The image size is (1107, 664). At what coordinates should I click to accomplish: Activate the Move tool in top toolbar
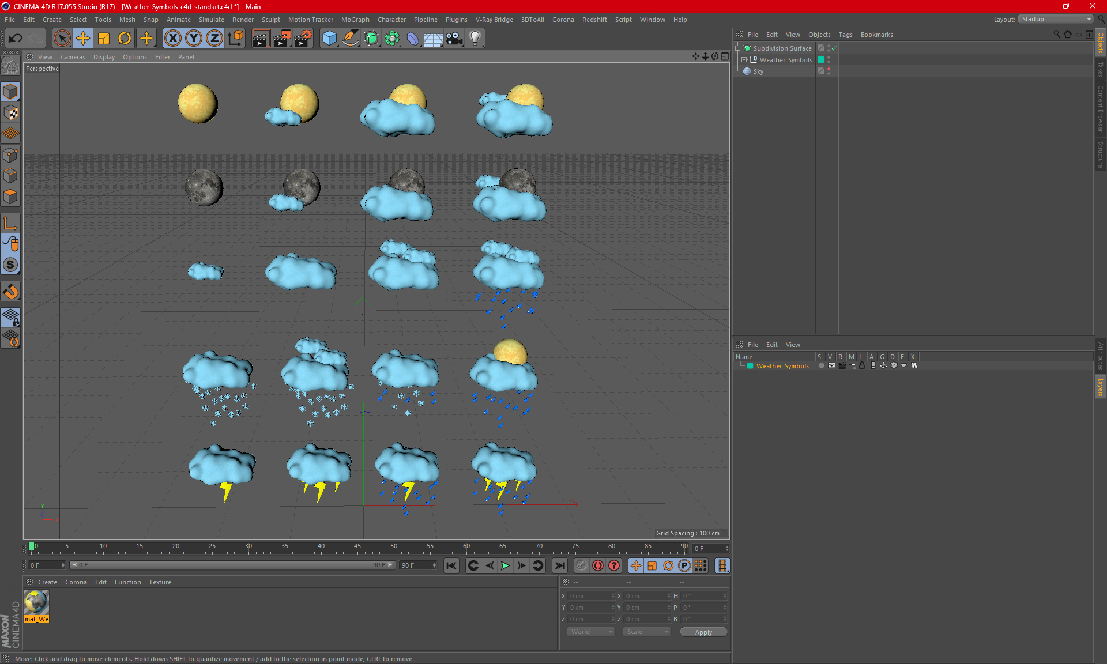(x=83, y=38)
